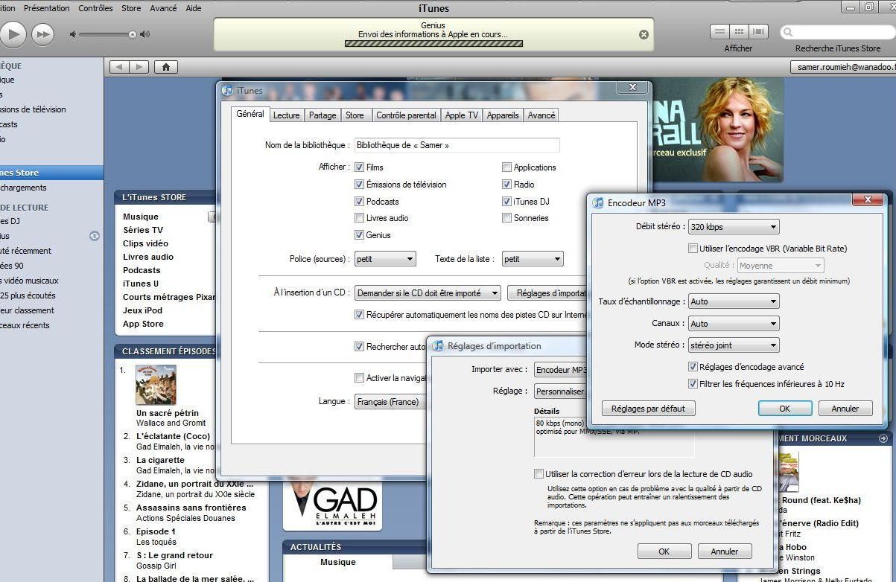Switch to the Contrôle parental tab
Image resolution: width=896 pixels, height=582 pixels.
406,115
